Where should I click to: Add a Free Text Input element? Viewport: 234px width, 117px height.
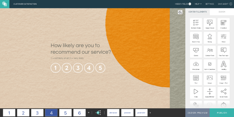[x=224, y=52]
